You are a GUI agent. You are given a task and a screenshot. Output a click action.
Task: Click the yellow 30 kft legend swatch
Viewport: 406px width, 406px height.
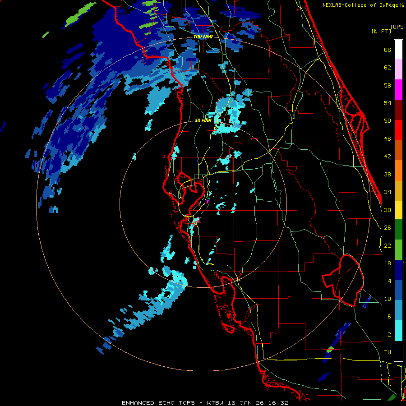(x=398, y=210)
